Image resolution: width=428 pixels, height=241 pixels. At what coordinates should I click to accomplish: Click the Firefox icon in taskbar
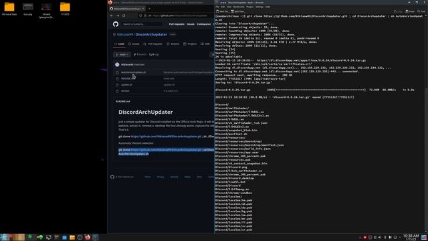point(88,237)
